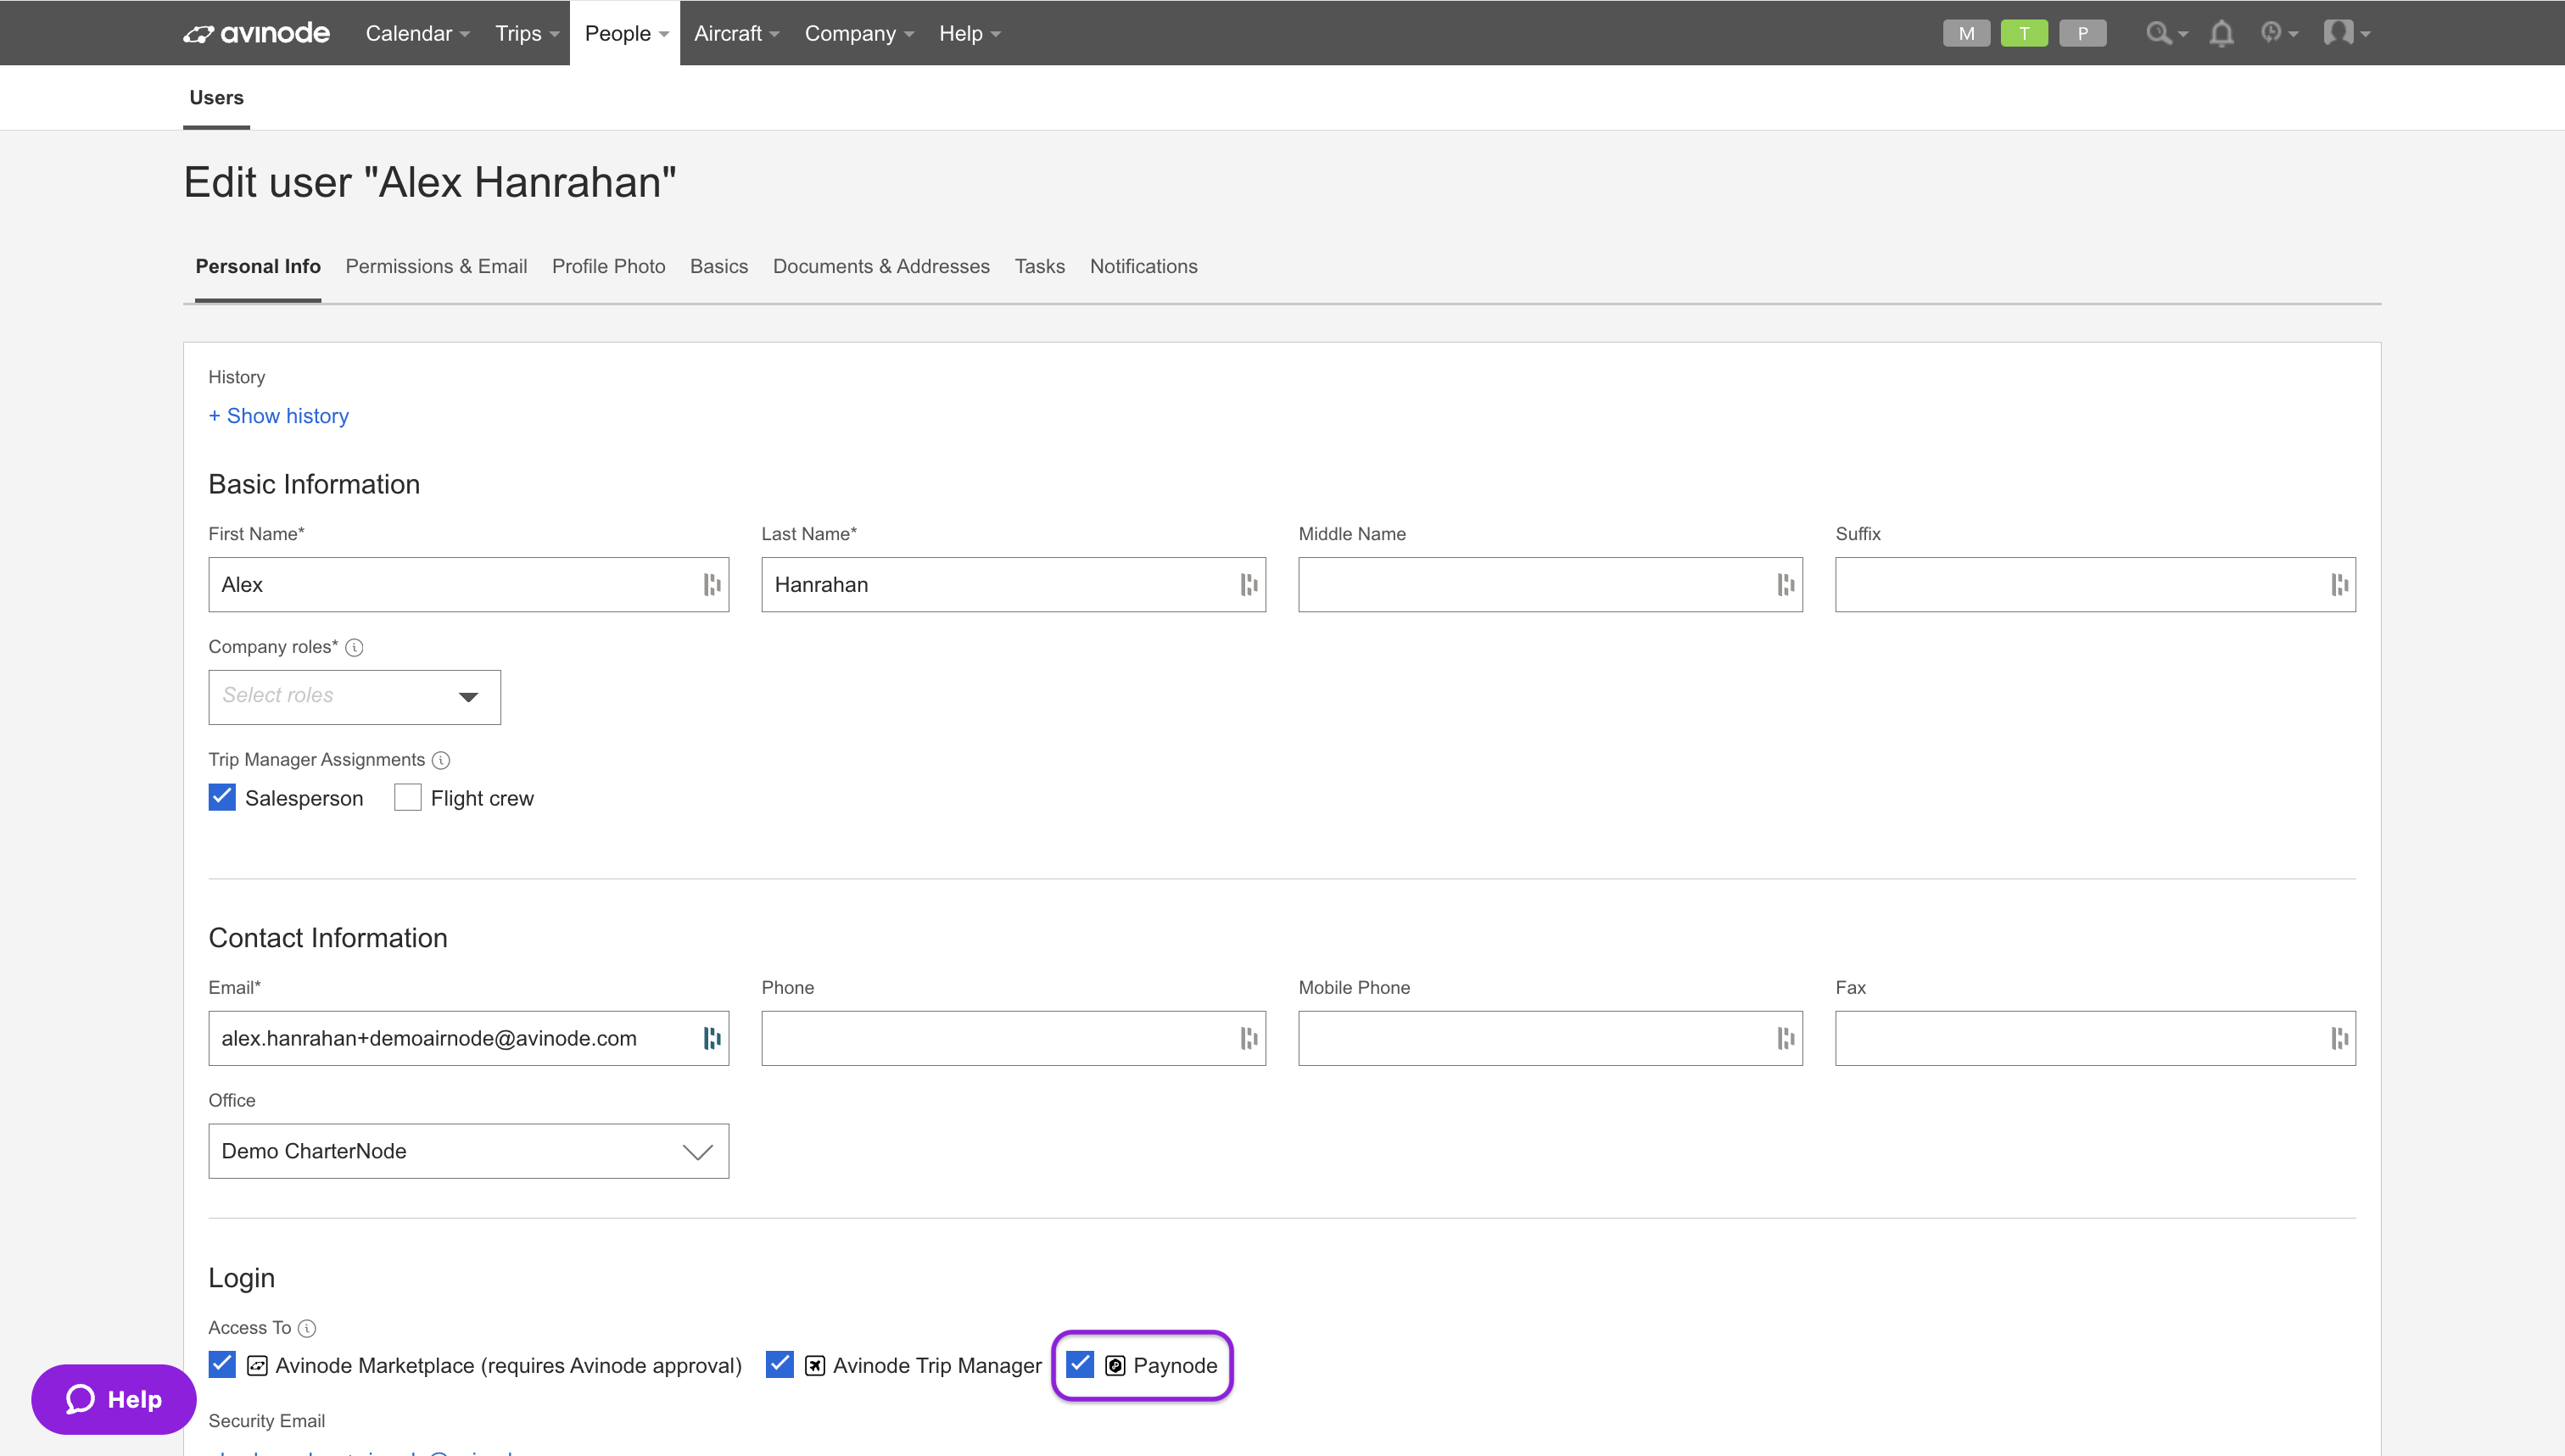Check the Flight crew checkbox
This screenshot has height=1456, width=2565.
click(407, 797)
